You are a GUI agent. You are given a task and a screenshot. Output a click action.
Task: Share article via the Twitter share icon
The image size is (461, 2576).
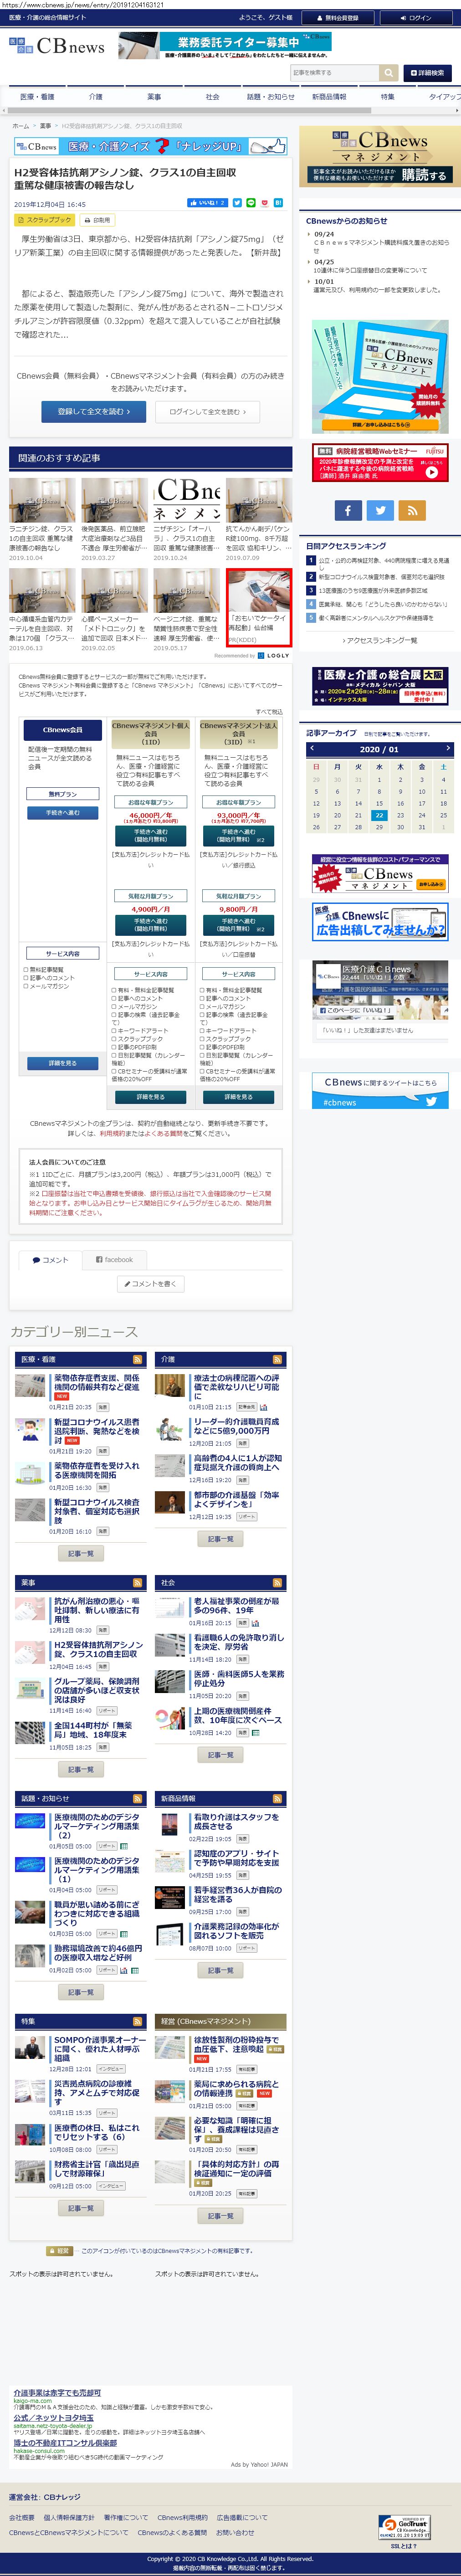click(237, 203)
